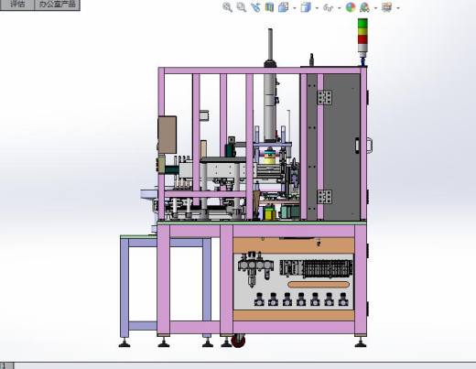Click the Previous View icon

coord(255,7)
